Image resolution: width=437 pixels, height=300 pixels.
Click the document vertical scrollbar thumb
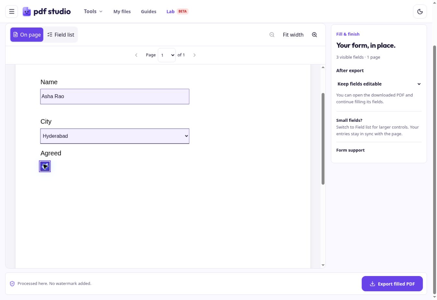click(x=323, y=139)
